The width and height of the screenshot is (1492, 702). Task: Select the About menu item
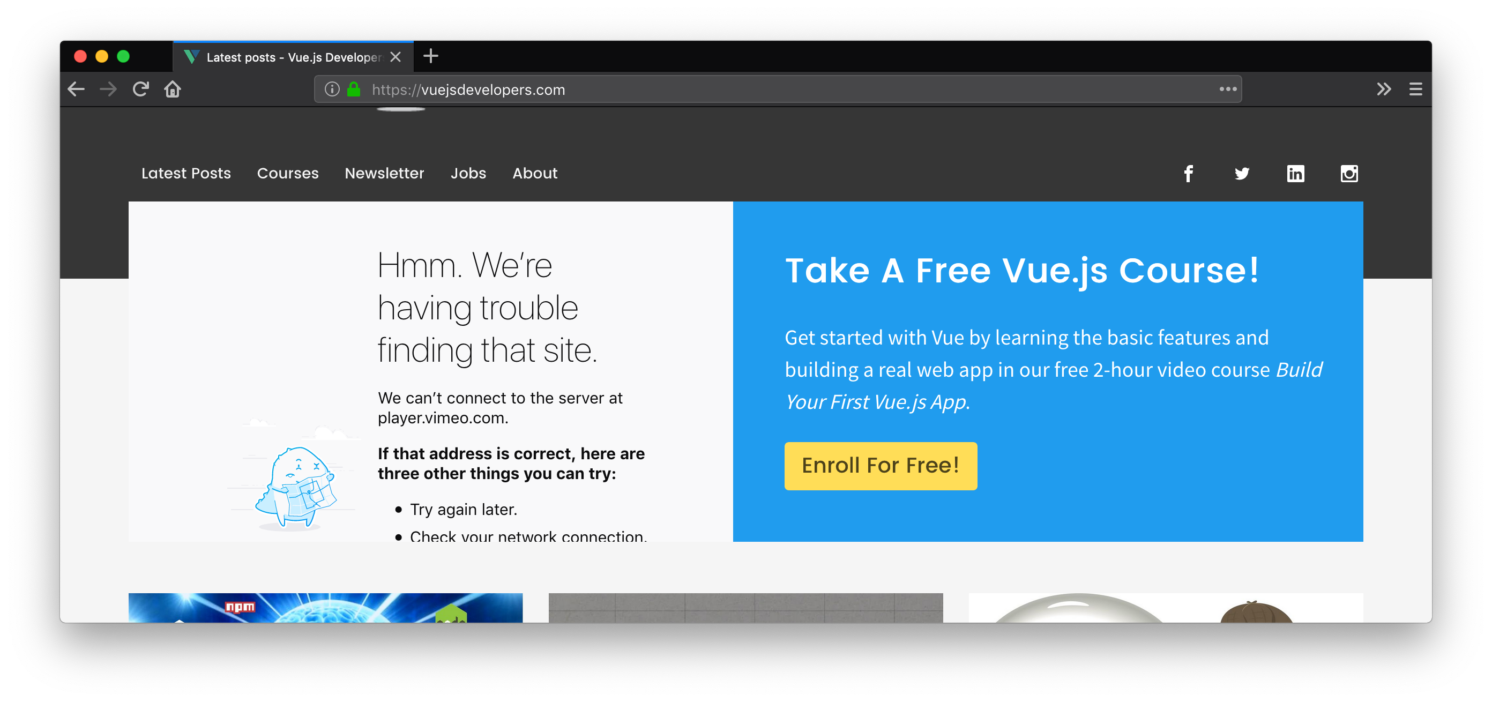535,173
